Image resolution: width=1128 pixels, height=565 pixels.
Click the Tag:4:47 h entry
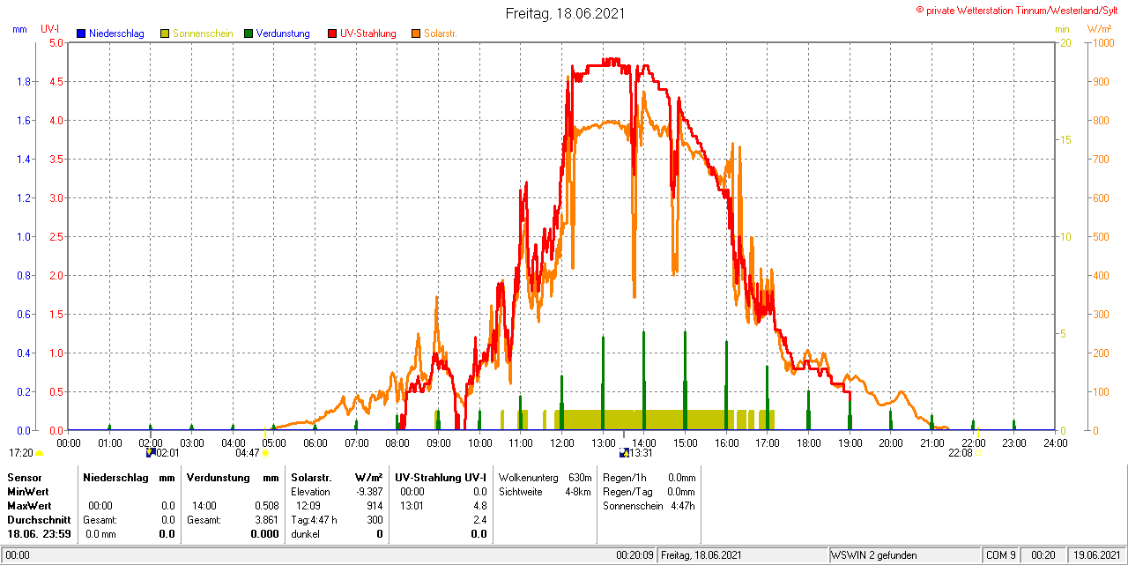point(314,520)
